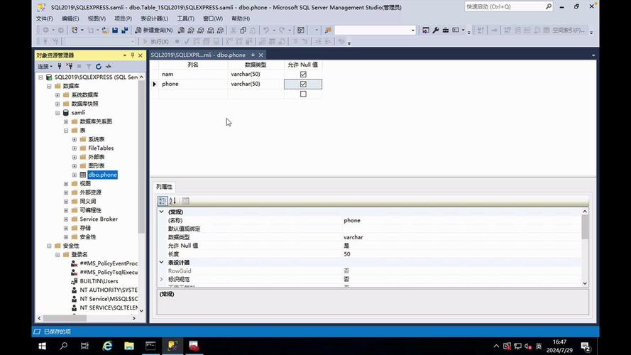This screenshot has width=631, height=355.
Task: Open Internet Explorer from the taskbar
Action: click(107, 346)
